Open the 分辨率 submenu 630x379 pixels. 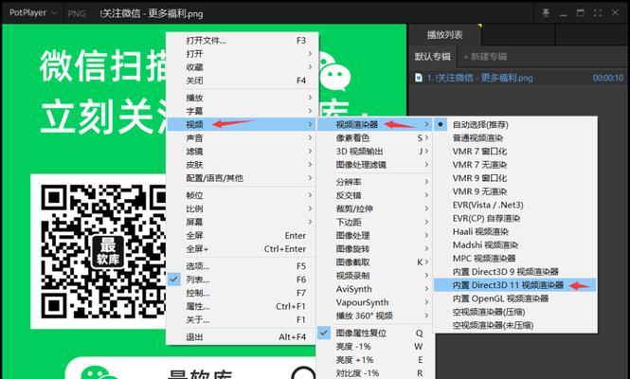tap(375, 182)
